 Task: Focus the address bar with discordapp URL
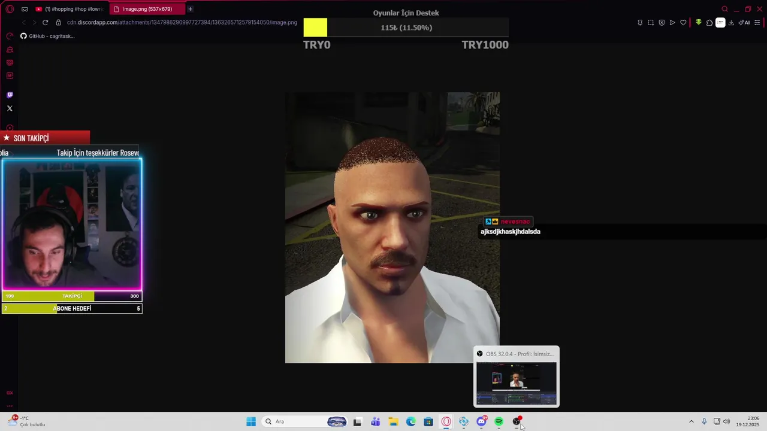(x=182, y=23)
